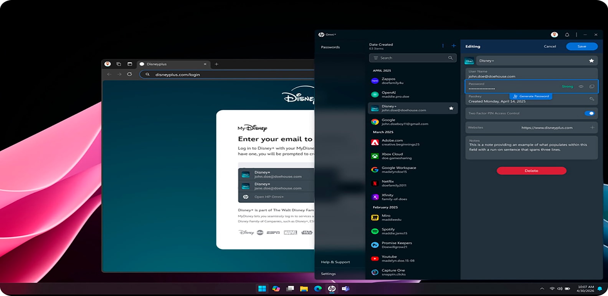Click the Generate Password button

[x=531, y=96]
